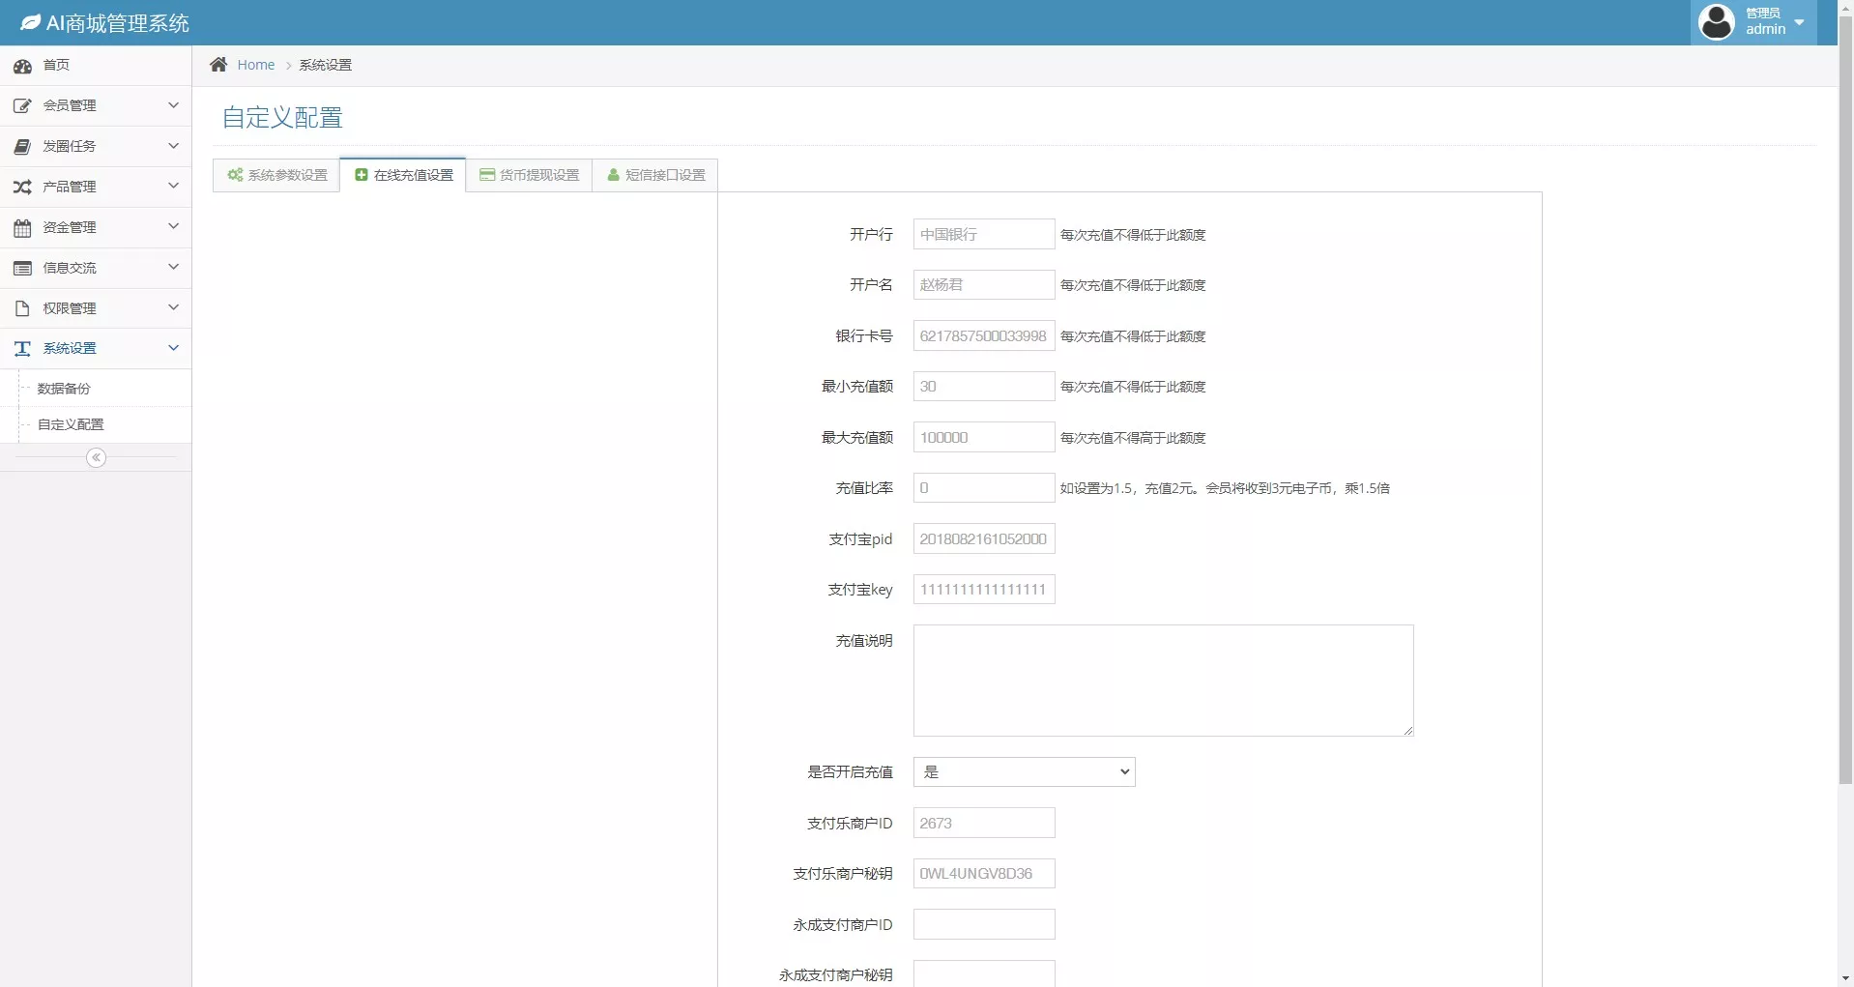Expand the 信息交流 sidebar menu
This screenshot has height=987, width=1854.
(x=95, y=268)
